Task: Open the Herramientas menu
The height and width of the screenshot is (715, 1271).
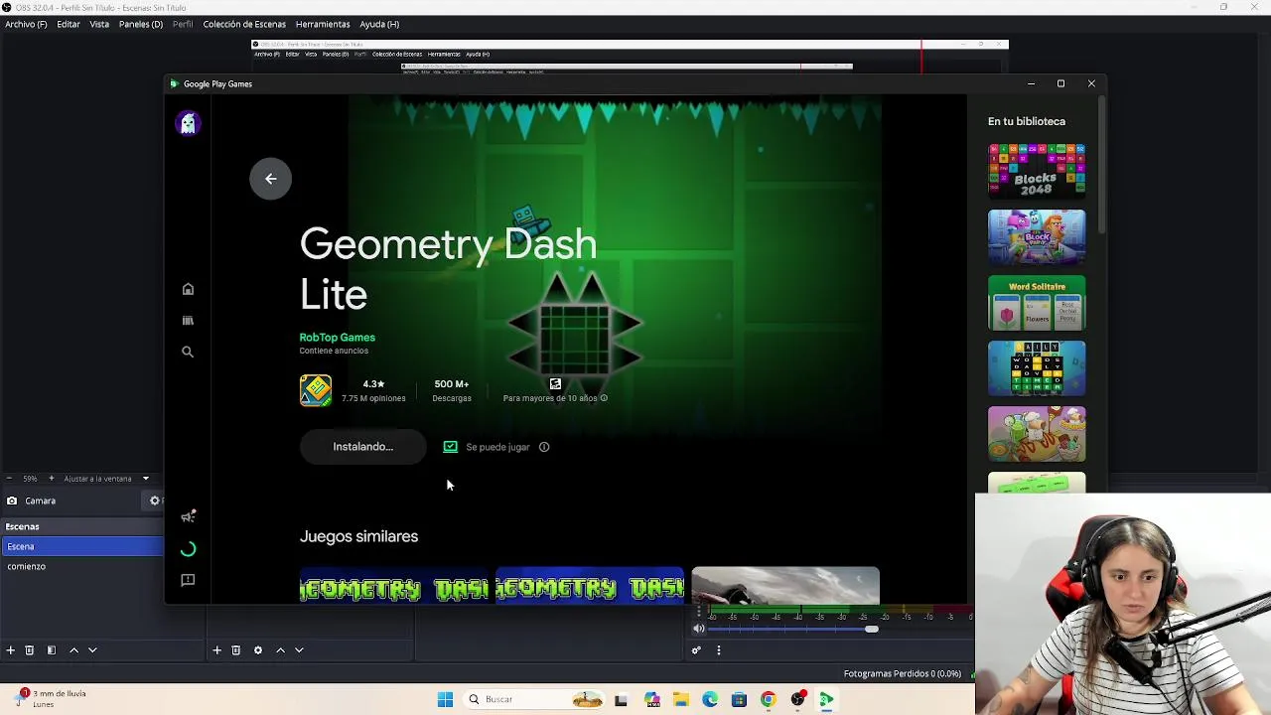Action: tap(323, 24)
